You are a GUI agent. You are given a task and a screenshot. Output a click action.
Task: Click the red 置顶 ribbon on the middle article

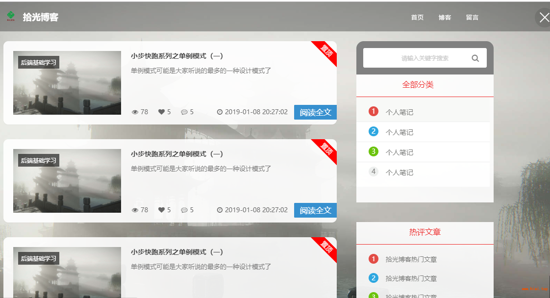point(327,149)
